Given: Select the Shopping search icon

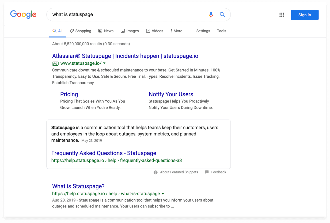Looking at the screenshot, I should pos(71,31).
